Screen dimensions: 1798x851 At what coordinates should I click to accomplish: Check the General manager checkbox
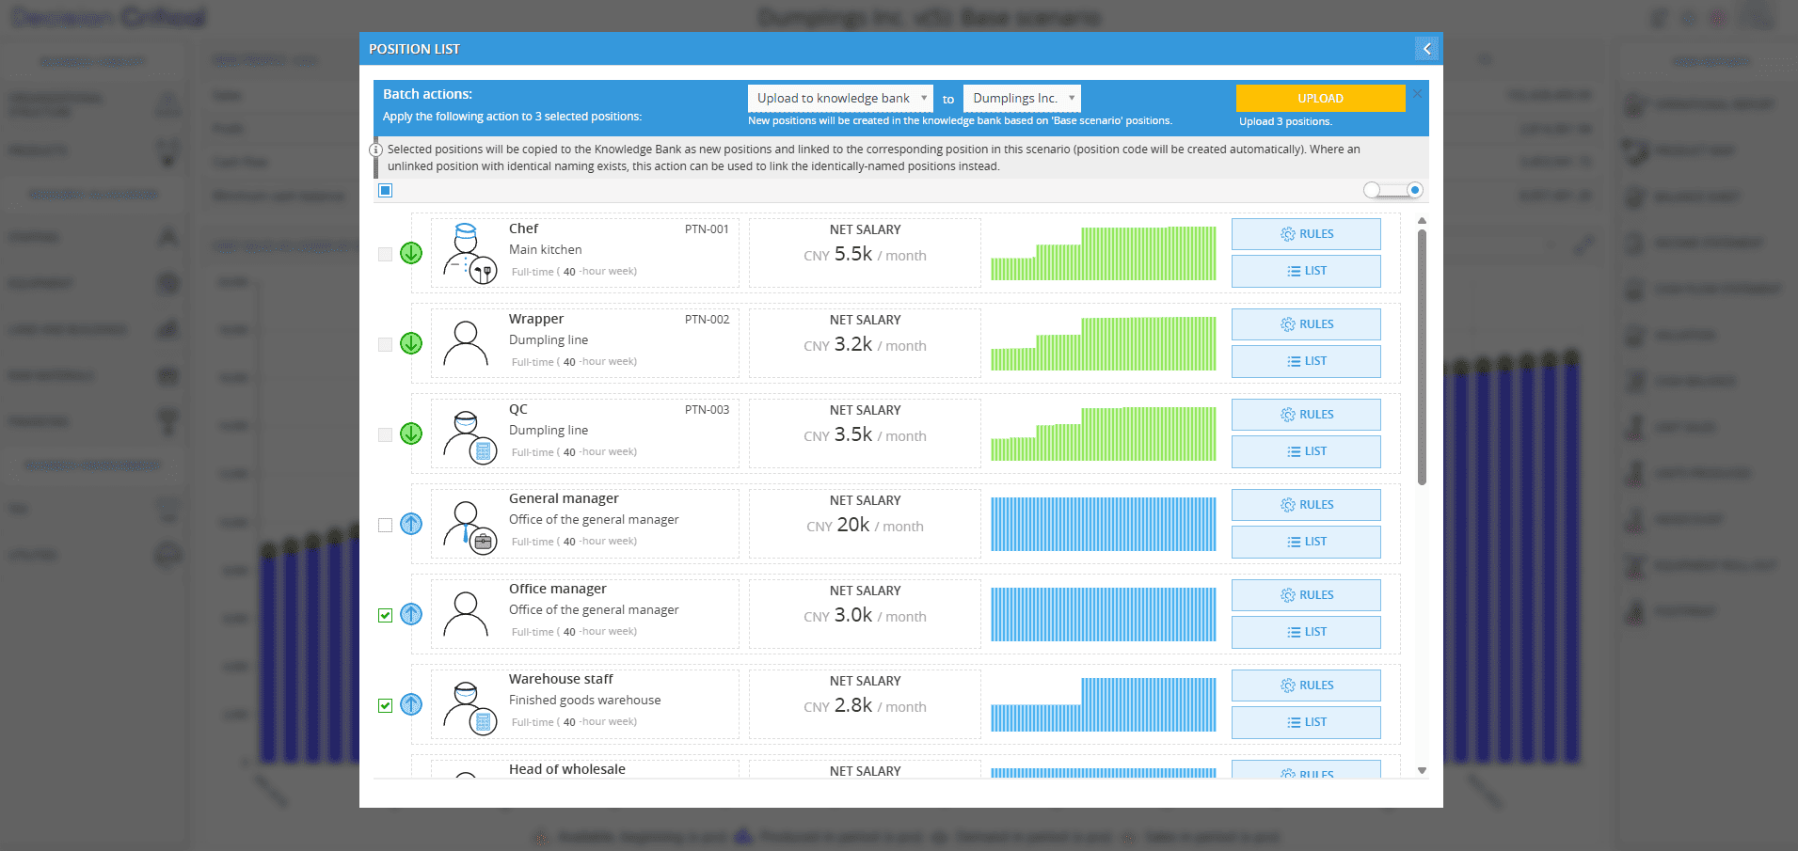385,525
